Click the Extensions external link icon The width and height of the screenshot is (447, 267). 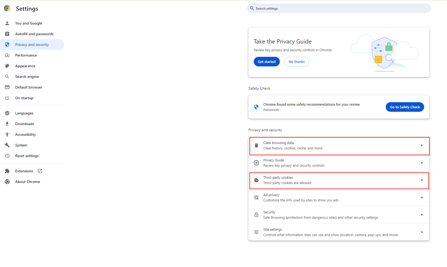pos(40,171)
